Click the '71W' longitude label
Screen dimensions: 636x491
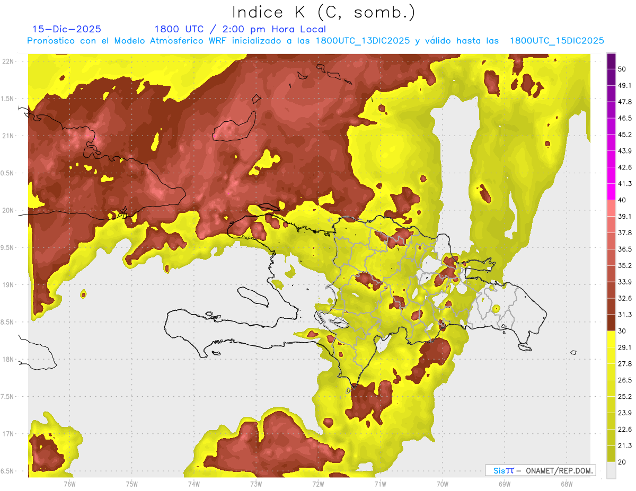coord(380,484)
